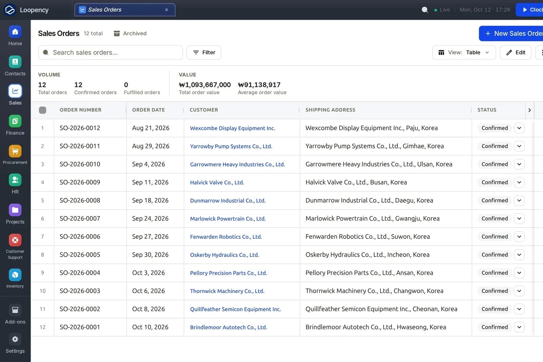This screenshot has height=362, width=543.
Task: Click Confirmed status badge for SO-2026-0005
Action: click(x=494, y=255)
